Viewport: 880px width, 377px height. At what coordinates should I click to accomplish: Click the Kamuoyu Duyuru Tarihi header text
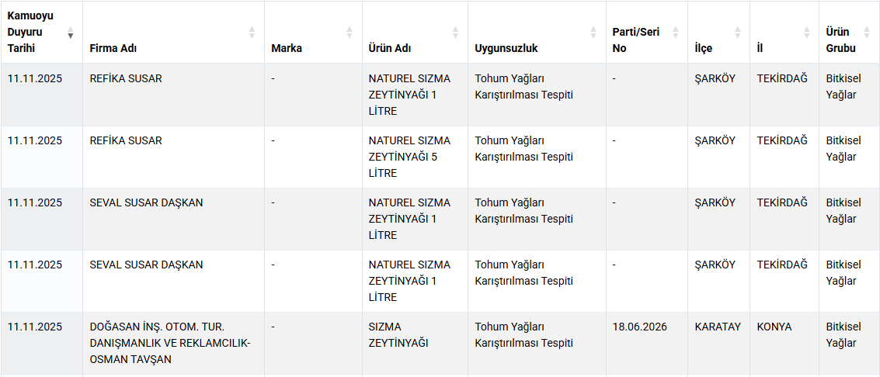[x=30, y=32]
